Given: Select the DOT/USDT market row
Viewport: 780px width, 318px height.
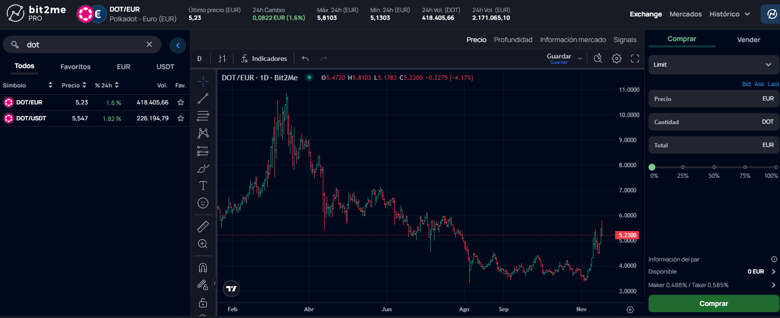Looking at the screenshot, I should click(x=95, y=118).
